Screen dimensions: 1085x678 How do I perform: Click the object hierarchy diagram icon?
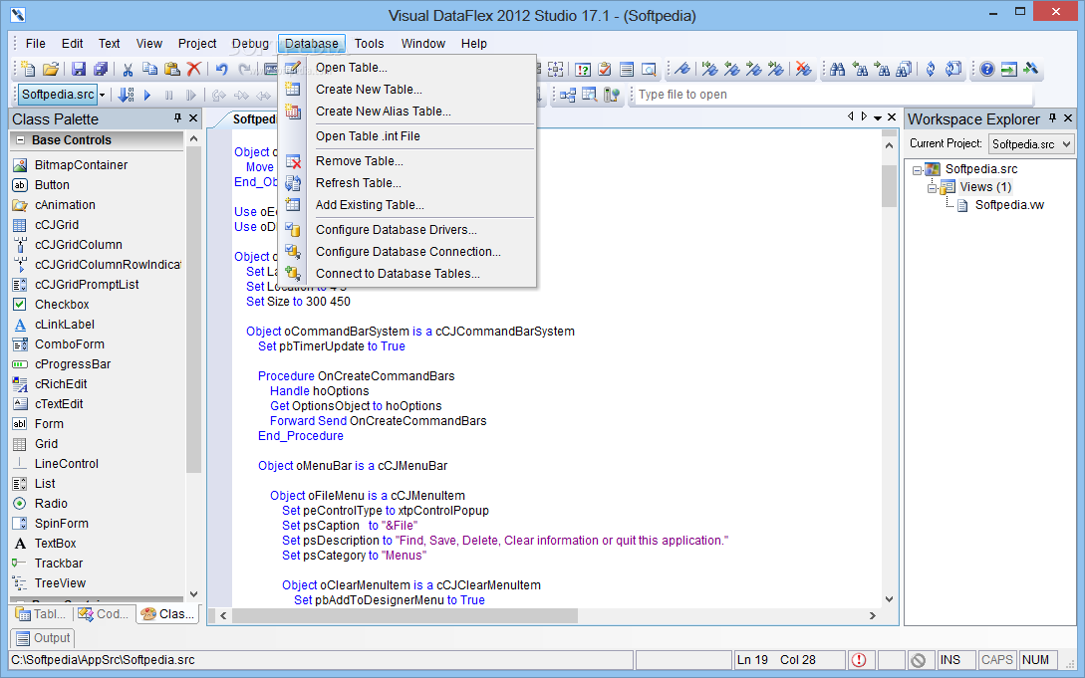(568, 95)
